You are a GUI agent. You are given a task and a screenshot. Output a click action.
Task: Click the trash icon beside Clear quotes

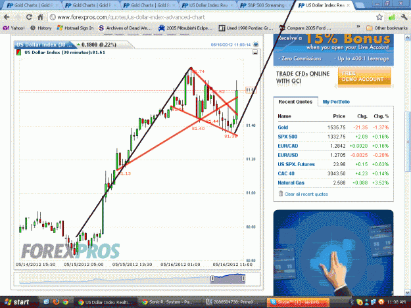280,194
